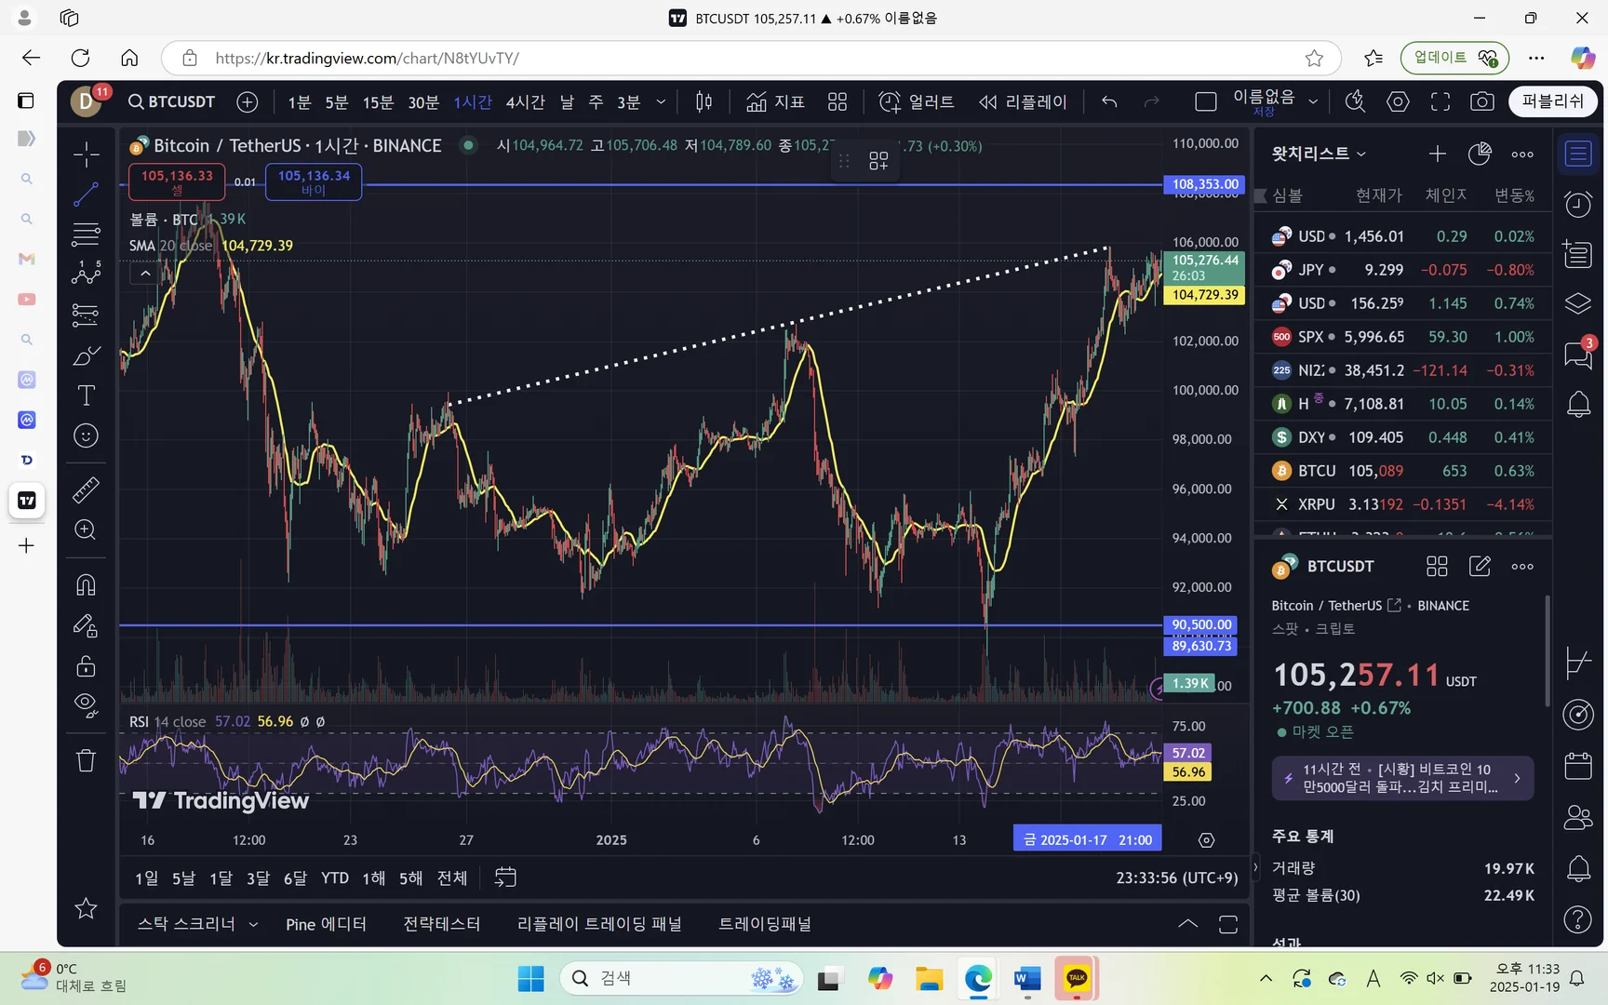This screenshot has width=1608, height=1005.
Task: Open the 전략테스터 tab
Action: (x=441, y=924)
